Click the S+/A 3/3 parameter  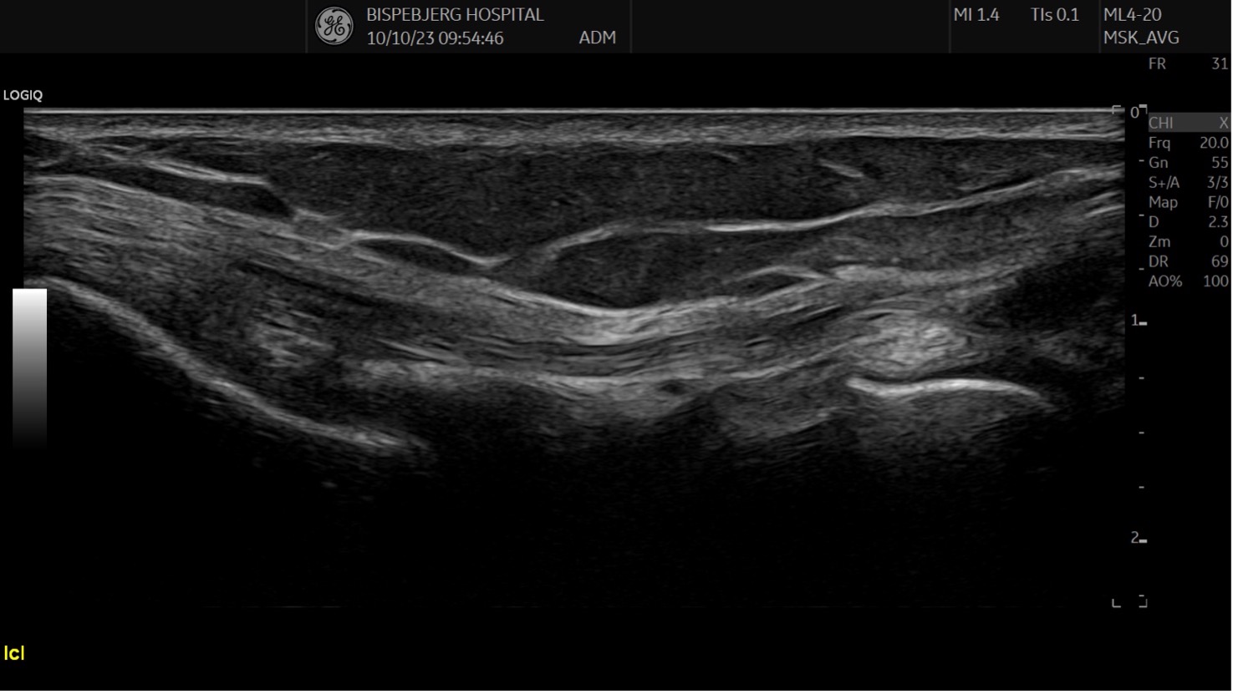point(1188,183)
